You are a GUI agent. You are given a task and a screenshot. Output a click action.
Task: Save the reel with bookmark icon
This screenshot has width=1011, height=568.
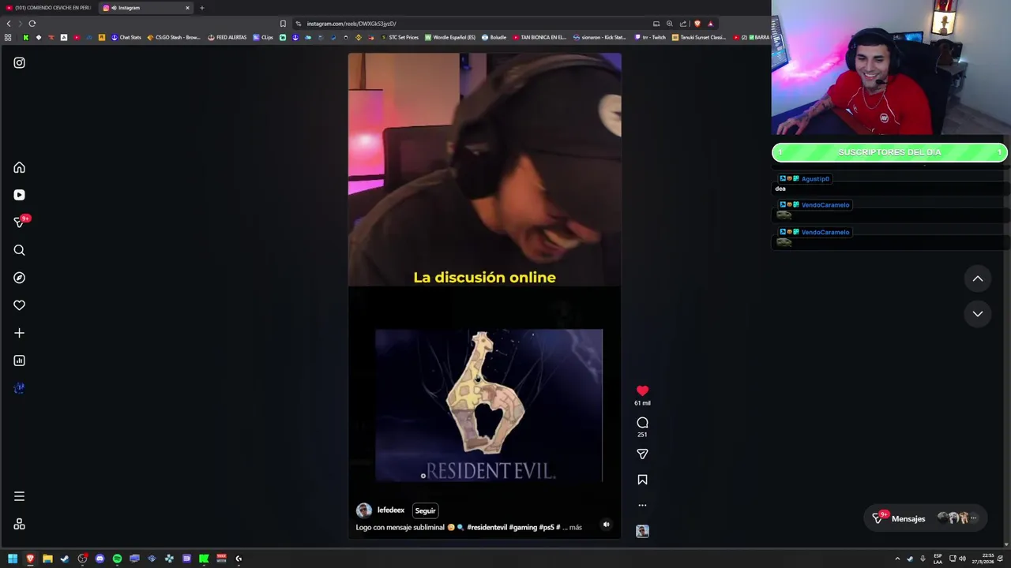(642, 480)
